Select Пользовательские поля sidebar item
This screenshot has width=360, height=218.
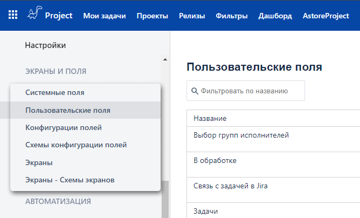(85, 110)
